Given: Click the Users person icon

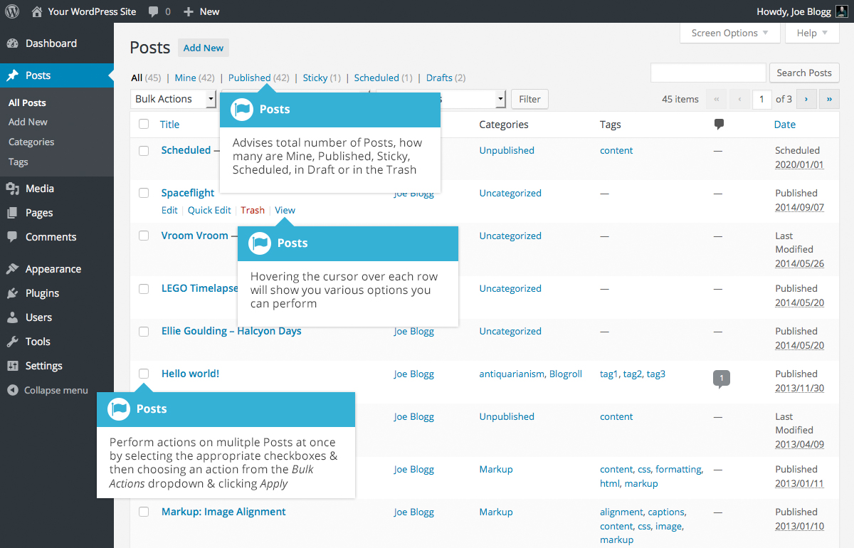Looking at the screenshot, I should pos(13,317).
